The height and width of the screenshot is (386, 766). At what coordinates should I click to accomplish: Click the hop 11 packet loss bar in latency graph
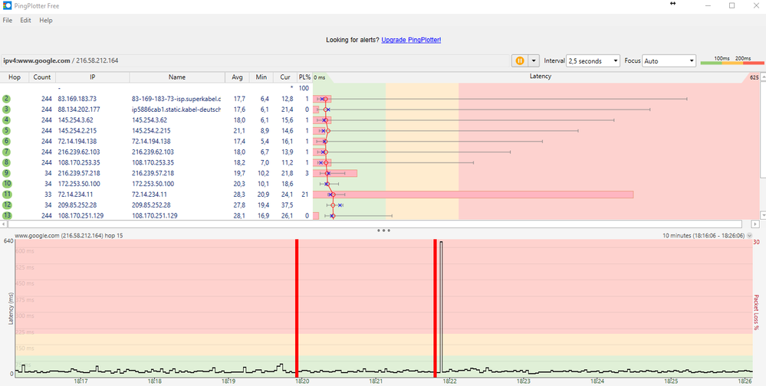[x=473, y=195]
